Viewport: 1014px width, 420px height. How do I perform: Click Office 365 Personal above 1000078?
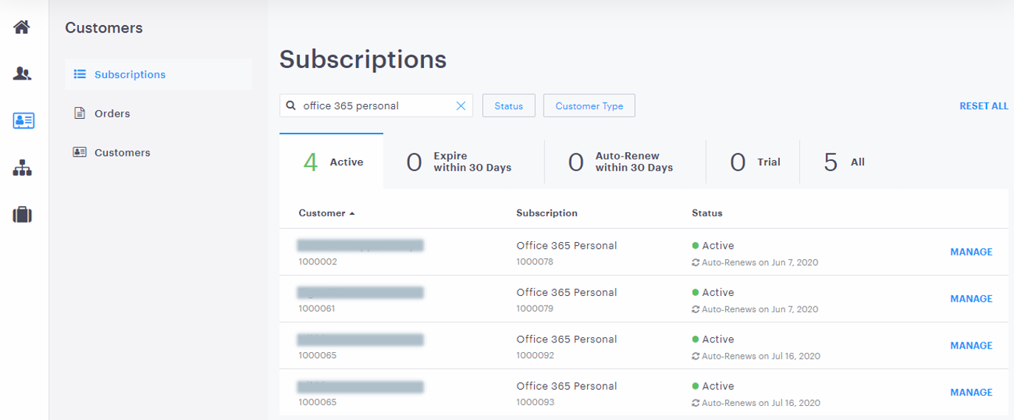point(566,245)
